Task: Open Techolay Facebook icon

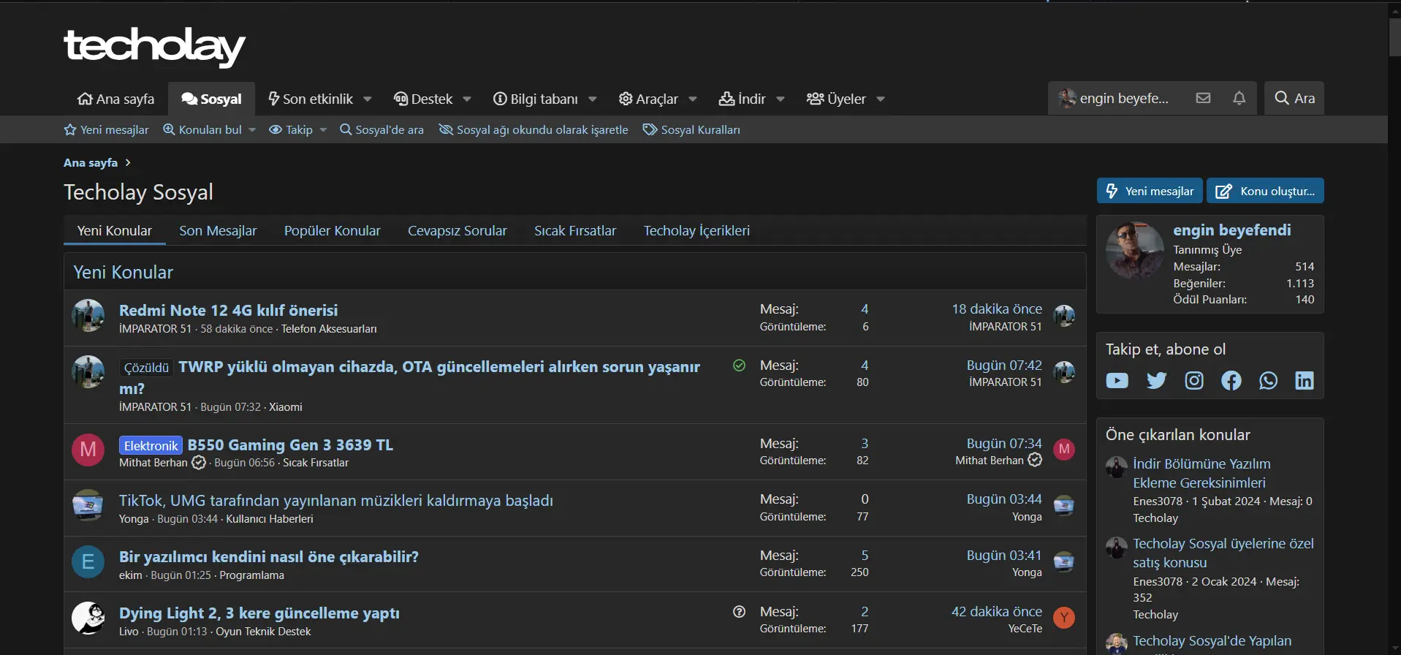Action: pyautogui.click(x=1231, y=380)
